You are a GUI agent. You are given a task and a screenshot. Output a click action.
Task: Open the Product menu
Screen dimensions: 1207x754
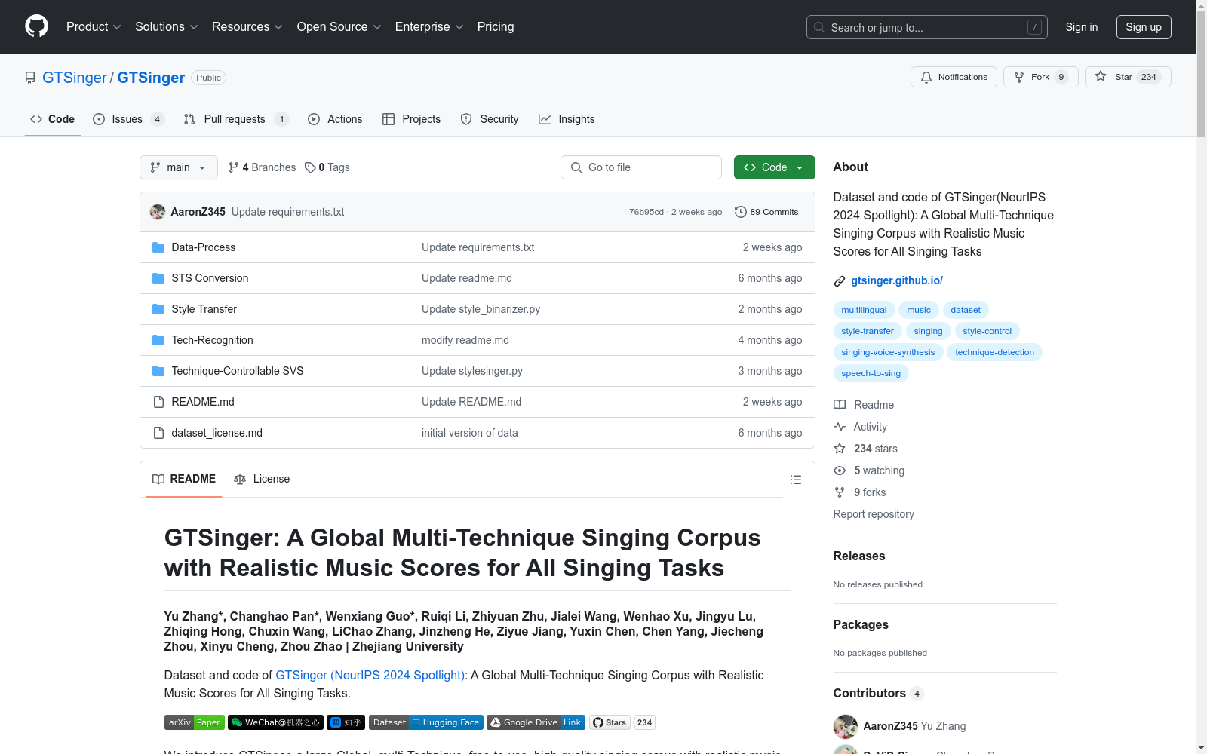tap(94, 27)
